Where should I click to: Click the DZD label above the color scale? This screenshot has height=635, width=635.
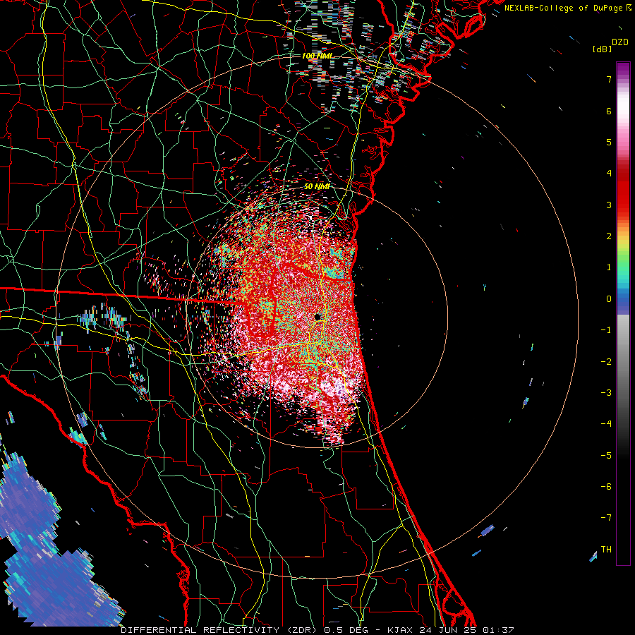pyautogui.click(x=619, y=42)
